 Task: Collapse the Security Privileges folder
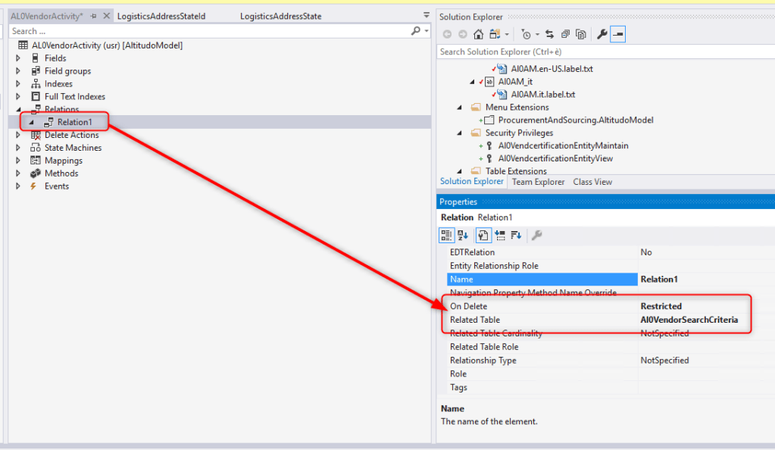pos(460,133)
